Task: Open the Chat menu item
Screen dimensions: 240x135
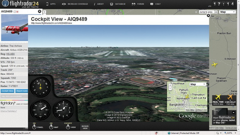Action: pos(155,4)
